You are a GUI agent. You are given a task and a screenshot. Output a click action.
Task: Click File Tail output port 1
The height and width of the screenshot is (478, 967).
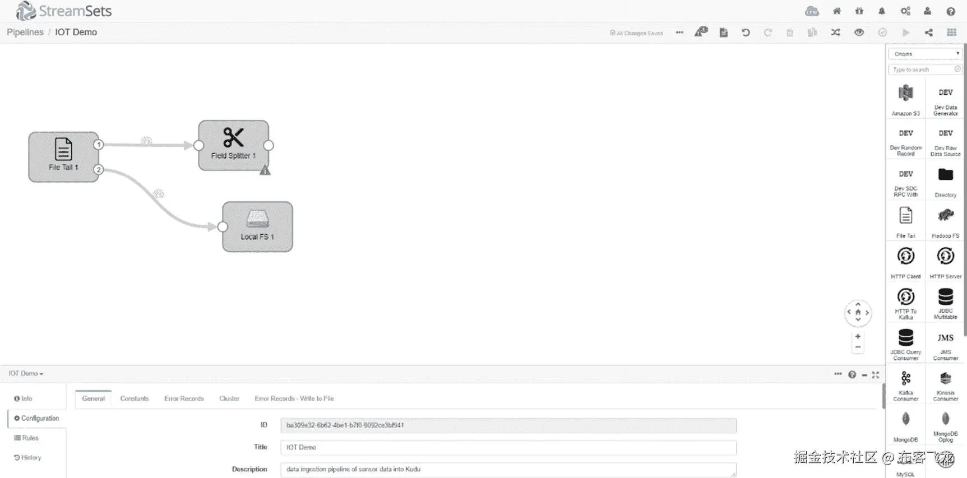pos(99,145)
